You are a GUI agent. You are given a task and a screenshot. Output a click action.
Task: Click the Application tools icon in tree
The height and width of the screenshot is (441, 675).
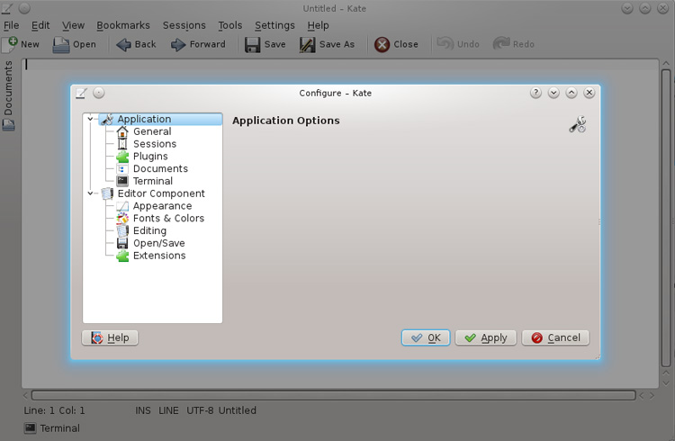click(x=107, y=120)
